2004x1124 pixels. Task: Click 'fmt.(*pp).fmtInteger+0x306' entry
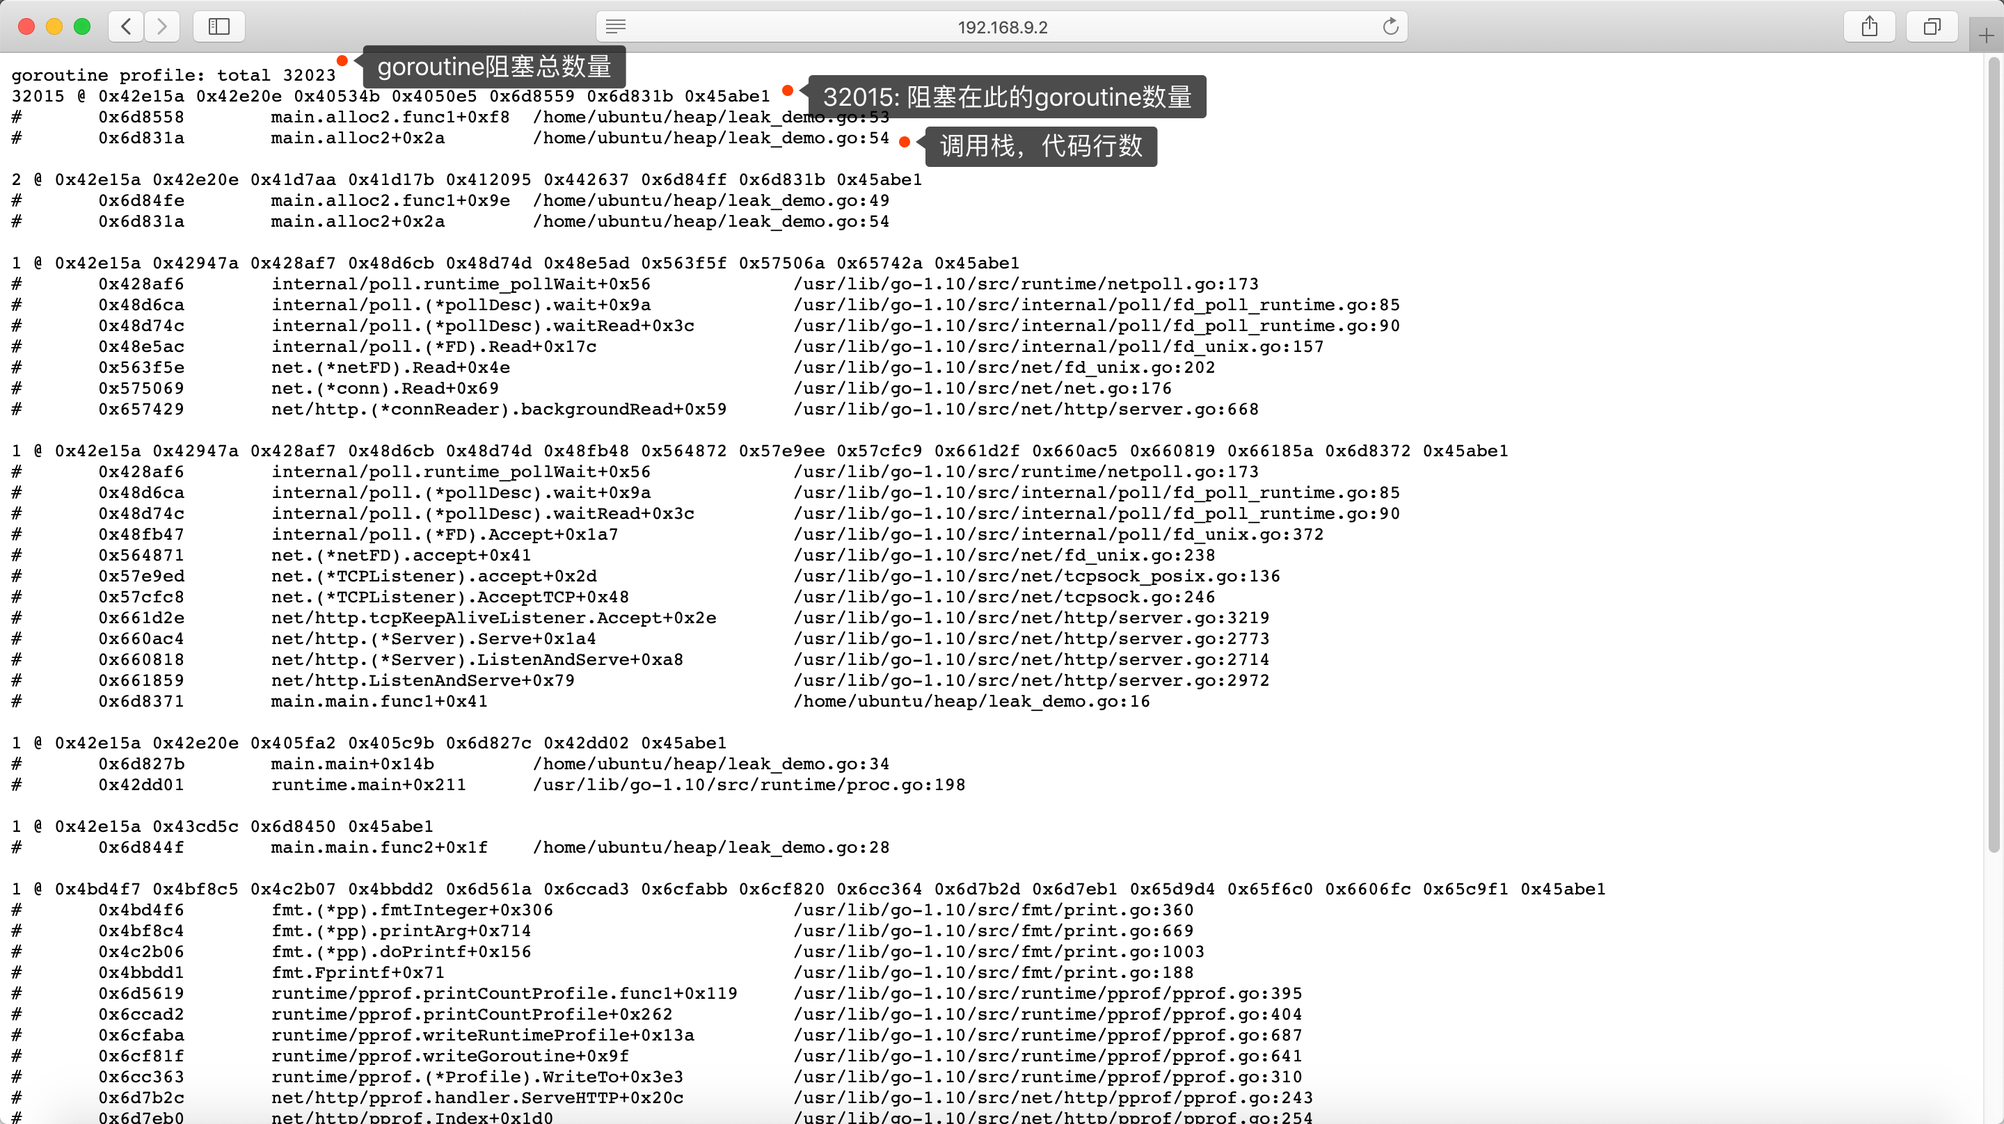click(413, 910)
